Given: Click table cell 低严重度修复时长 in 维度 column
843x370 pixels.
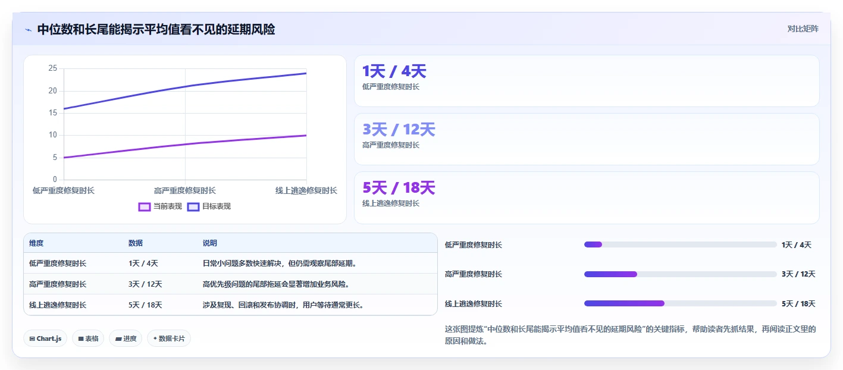Looking at the screenshot, I should pos(58,264).
